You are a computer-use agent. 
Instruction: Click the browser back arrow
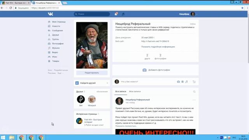pos(2,8)
